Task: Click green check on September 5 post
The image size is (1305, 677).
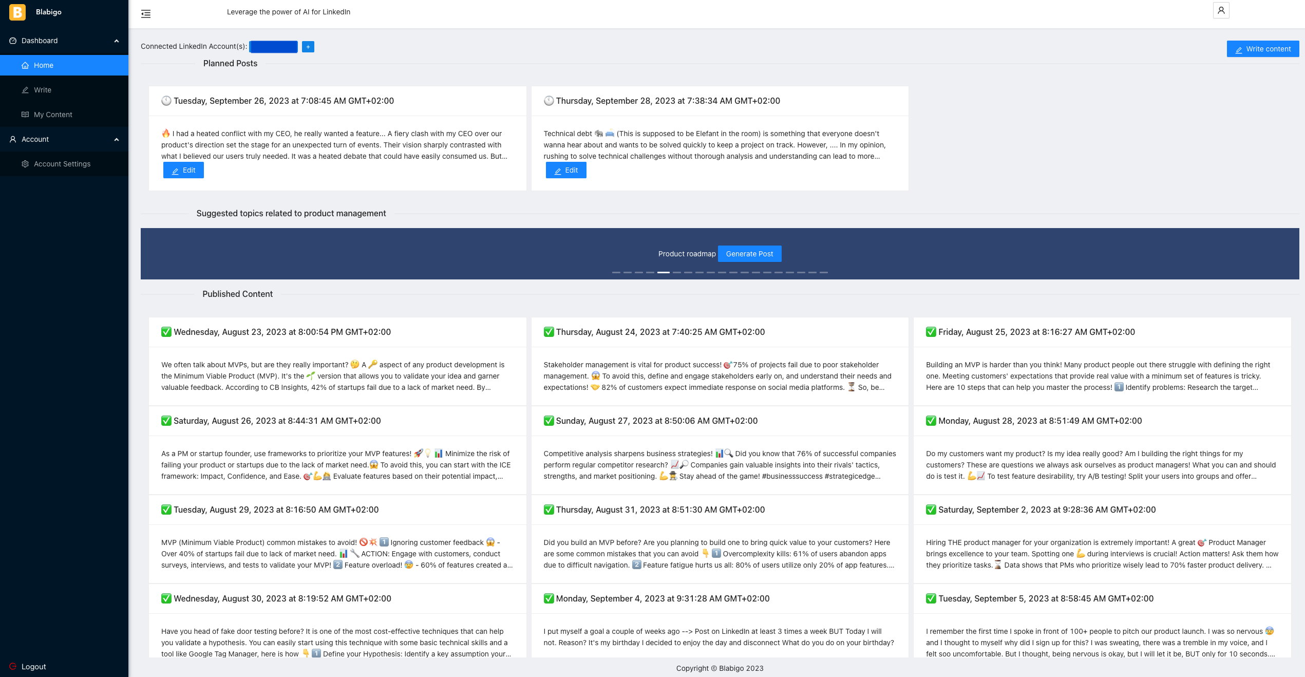Action: point(931,598)
